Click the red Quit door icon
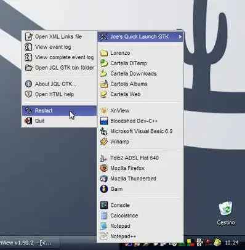 click(x=28, y=121)
